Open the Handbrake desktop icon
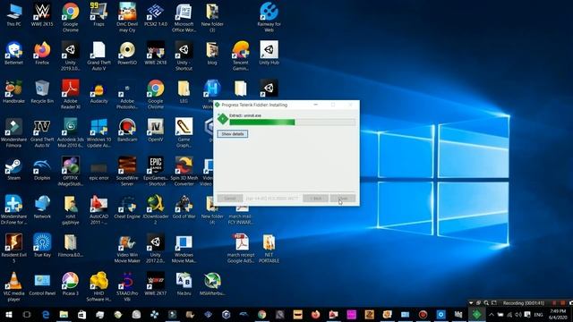 [x=14, y=92]
